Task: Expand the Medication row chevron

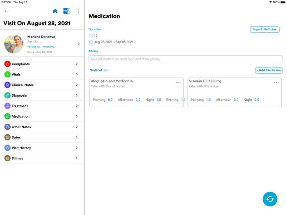Action: (77, 116)
